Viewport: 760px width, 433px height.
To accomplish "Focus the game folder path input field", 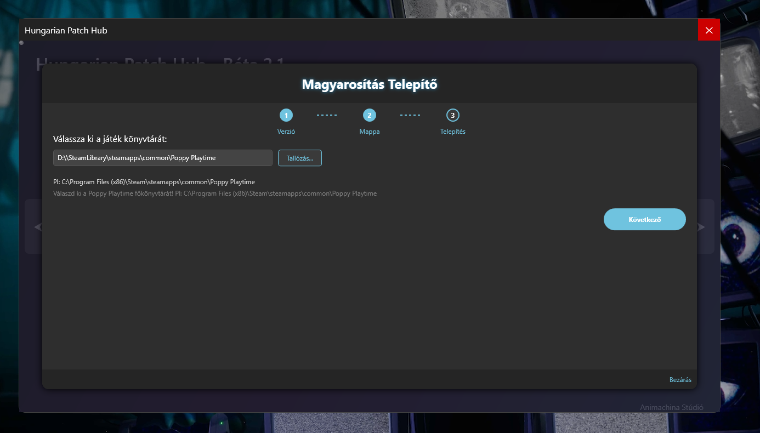I will [163, 158].
